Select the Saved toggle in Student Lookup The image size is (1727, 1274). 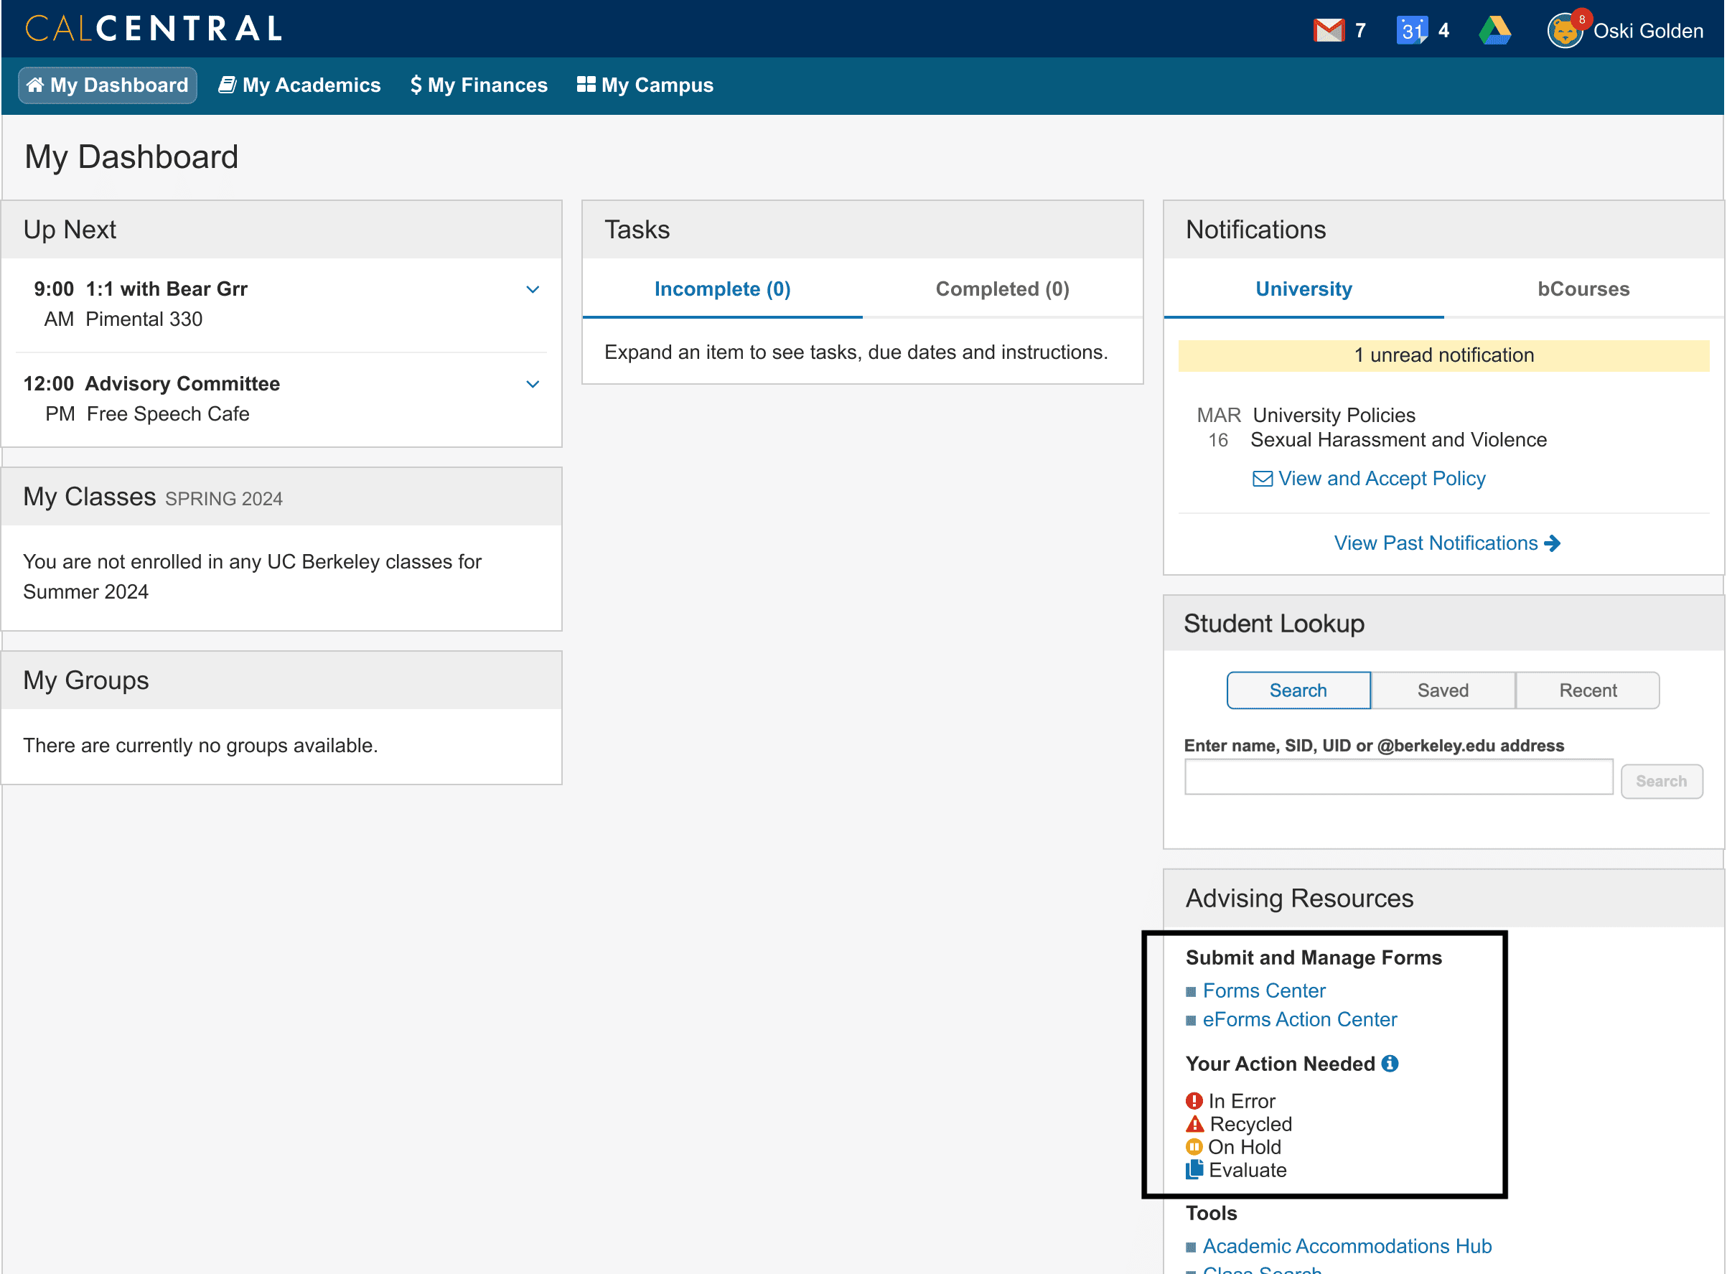tap(1442, 690)
